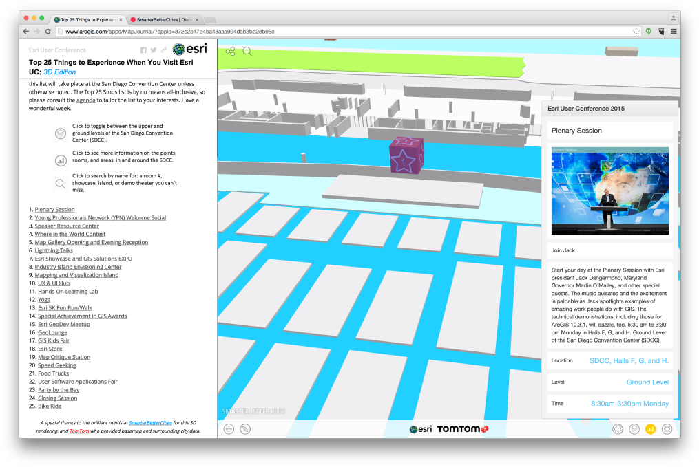Open GIS Kids Fair link
699x467 pixels.
tap(54, 340)
